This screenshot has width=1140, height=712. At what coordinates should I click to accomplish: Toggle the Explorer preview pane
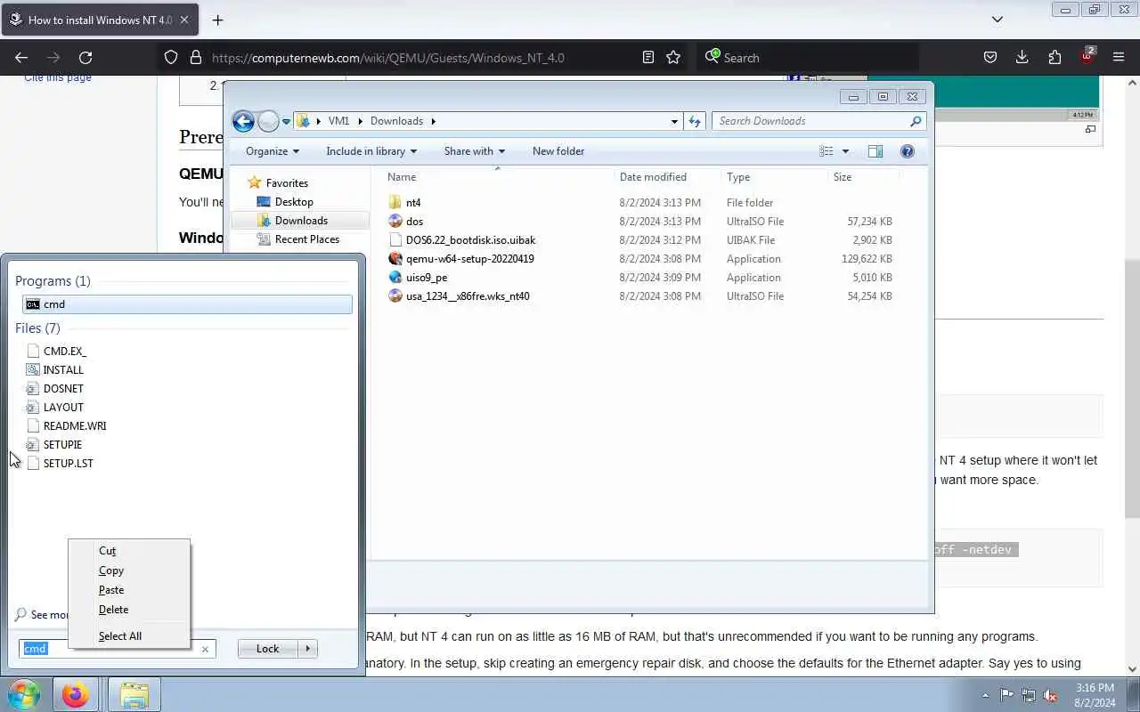875,151
